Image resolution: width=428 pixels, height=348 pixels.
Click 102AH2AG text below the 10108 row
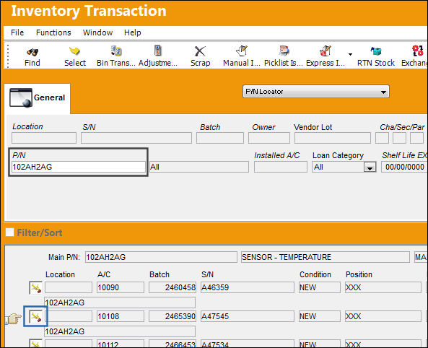click(x=120, y=331)
